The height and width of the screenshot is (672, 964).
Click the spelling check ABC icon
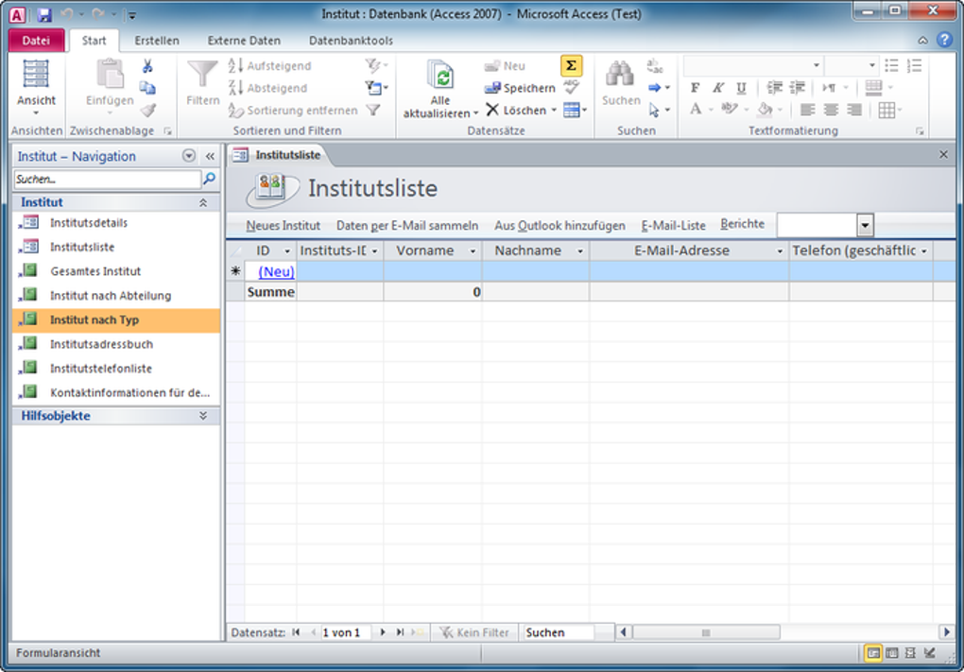coord(571,88)
